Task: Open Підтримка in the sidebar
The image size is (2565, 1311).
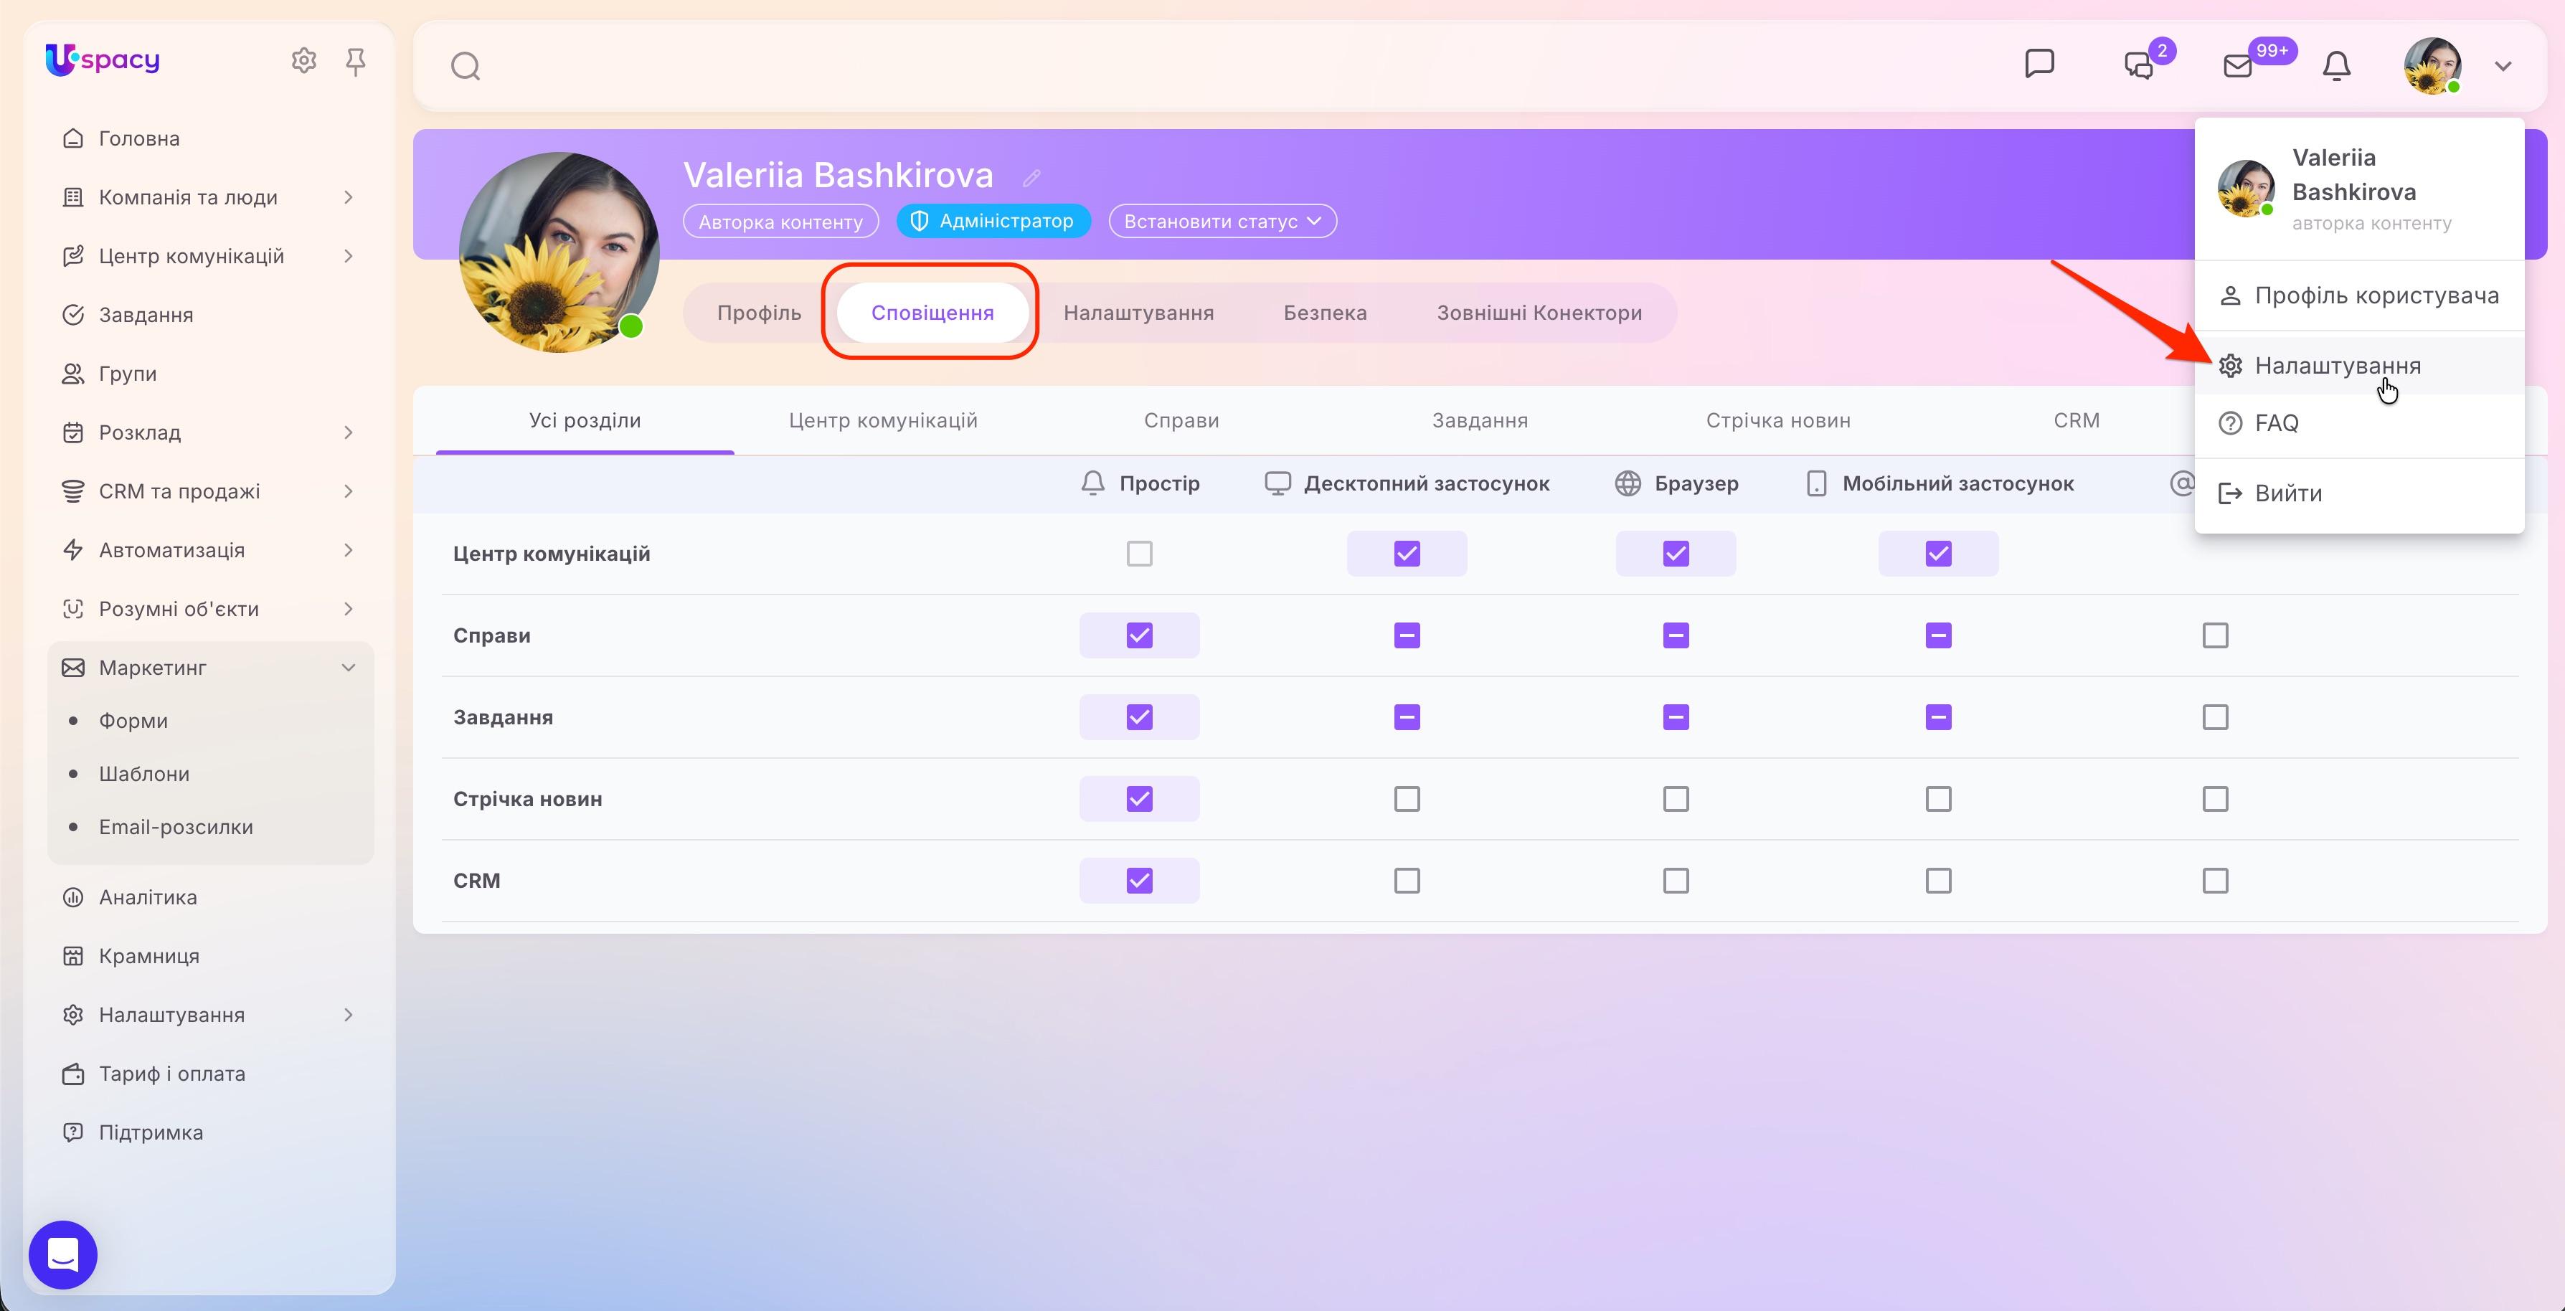Action: 151,1132
